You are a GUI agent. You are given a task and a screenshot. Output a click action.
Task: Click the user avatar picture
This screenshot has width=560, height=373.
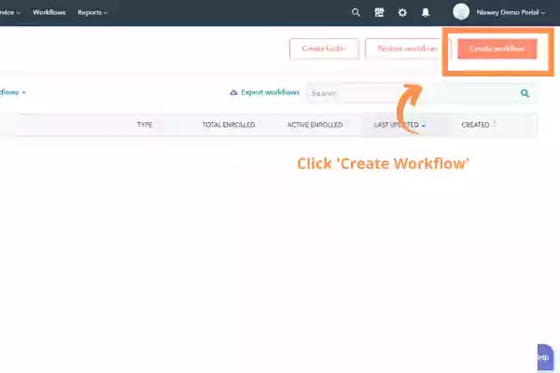pos(461,12)
